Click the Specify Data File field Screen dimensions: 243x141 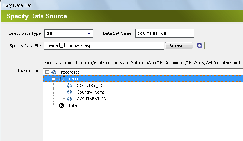point(104,46)
